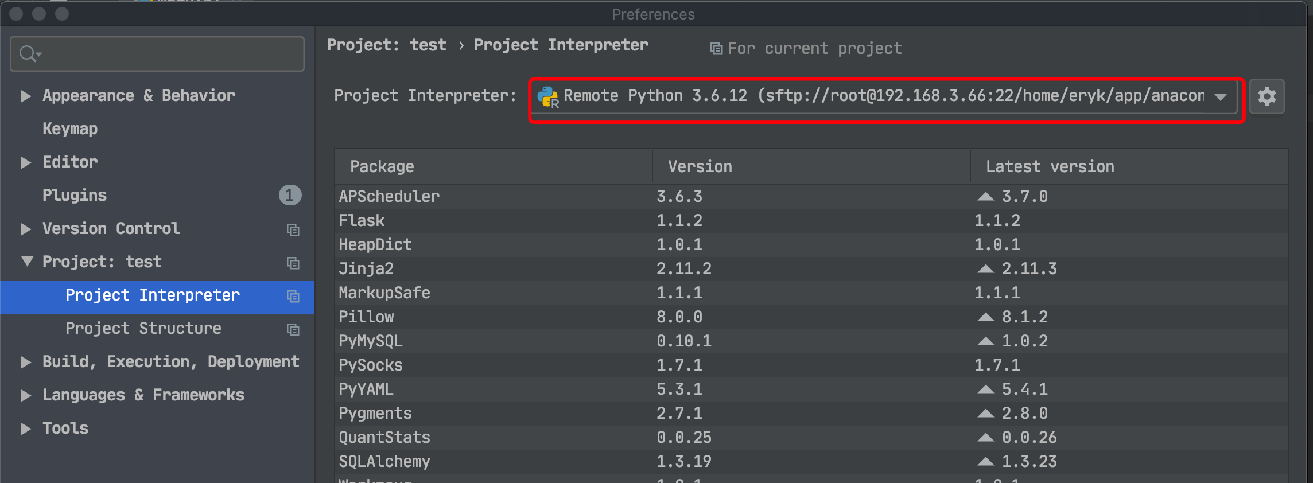Select the Pygments package row

[811, 414]
